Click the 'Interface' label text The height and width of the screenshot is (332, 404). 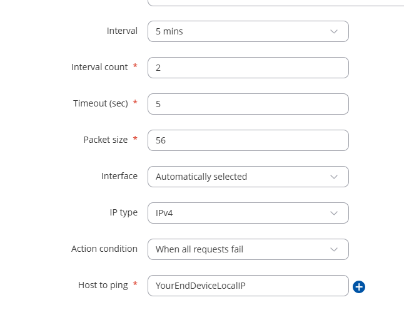click(x=119, y=176)
